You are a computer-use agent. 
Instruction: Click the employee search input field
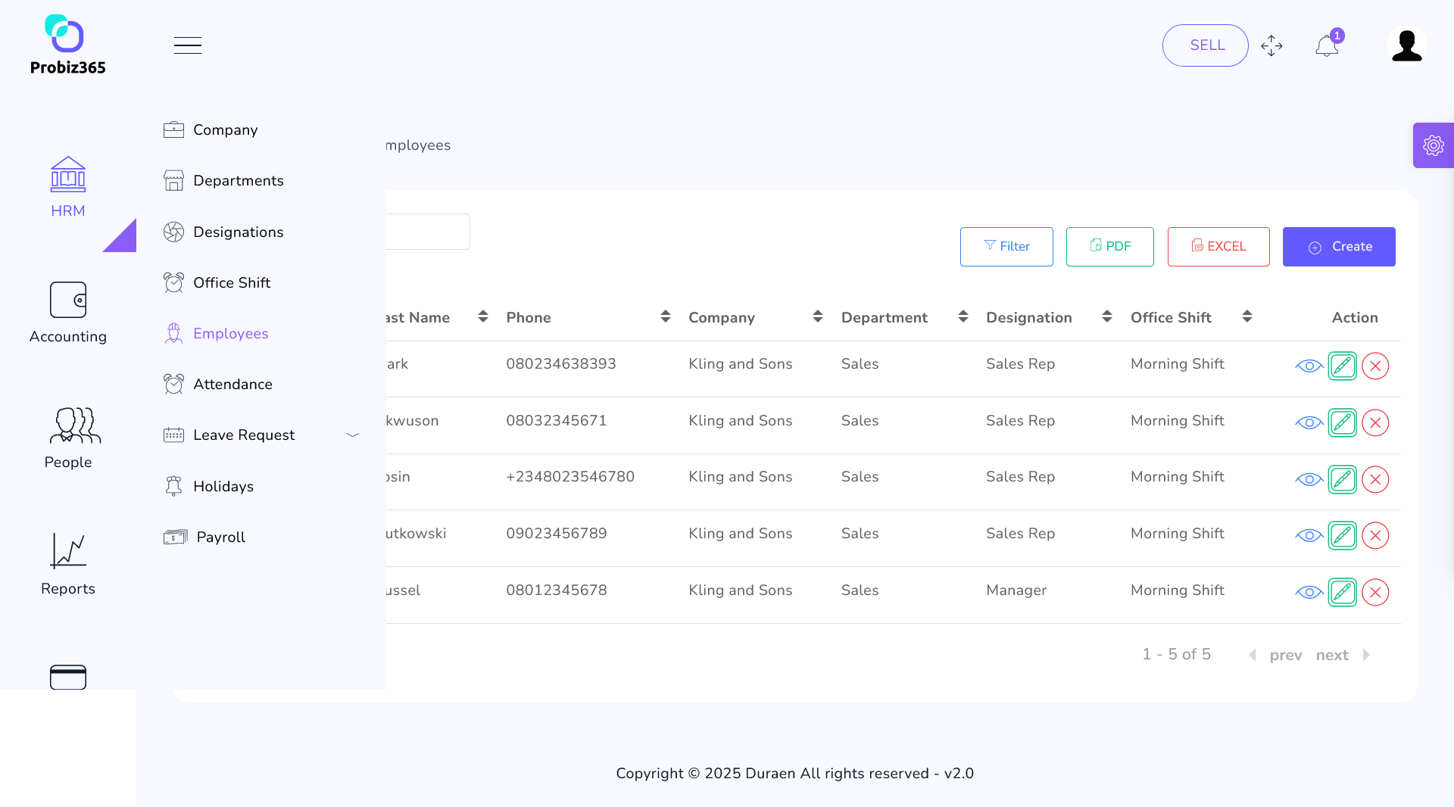pos(428,232)
